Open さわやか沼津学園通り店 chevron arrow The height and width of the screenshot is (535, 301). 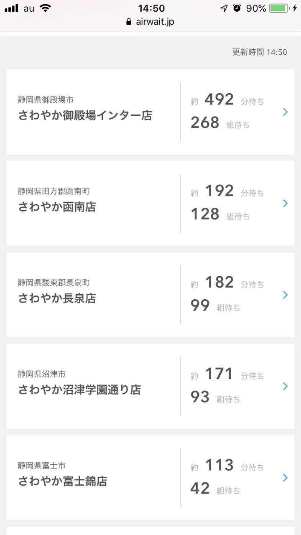285,386
